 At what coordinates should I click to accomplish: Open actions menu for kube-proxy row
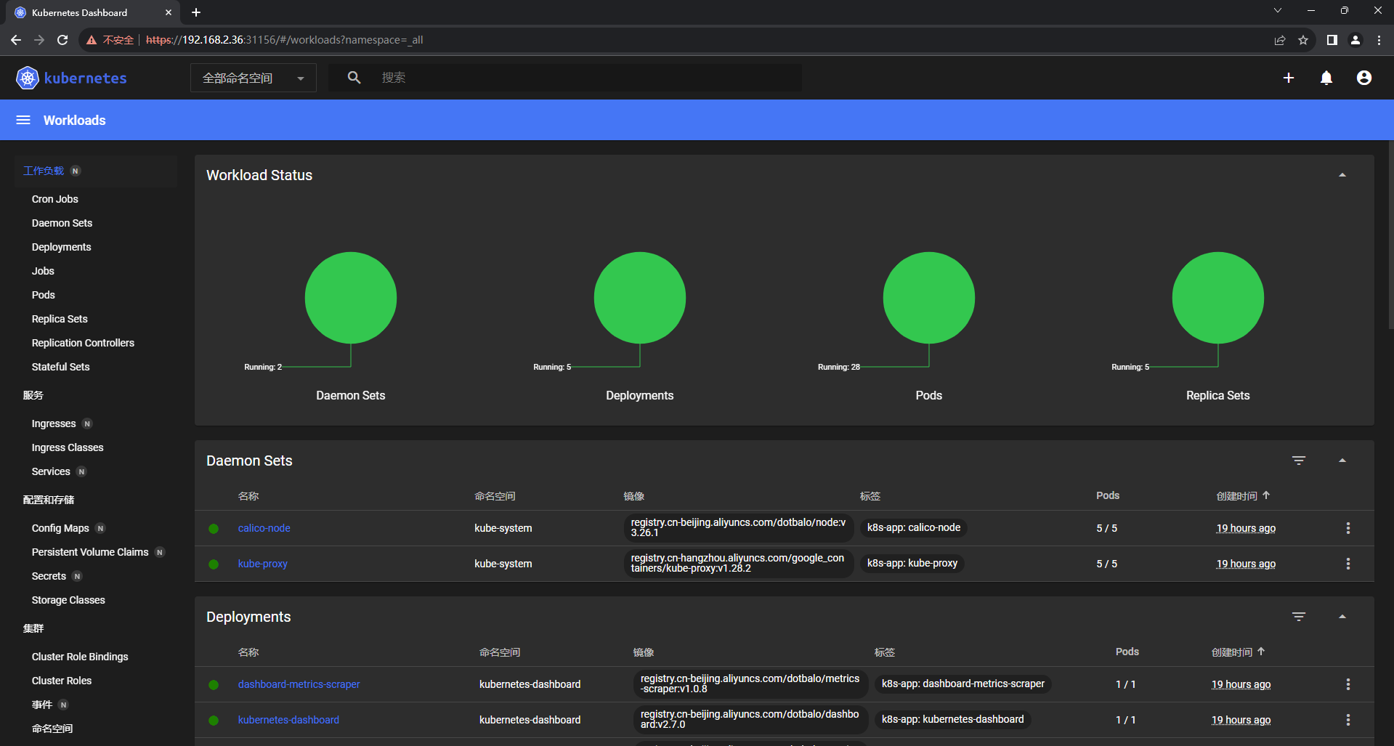pyautogui.click(x=1348, y=564)
